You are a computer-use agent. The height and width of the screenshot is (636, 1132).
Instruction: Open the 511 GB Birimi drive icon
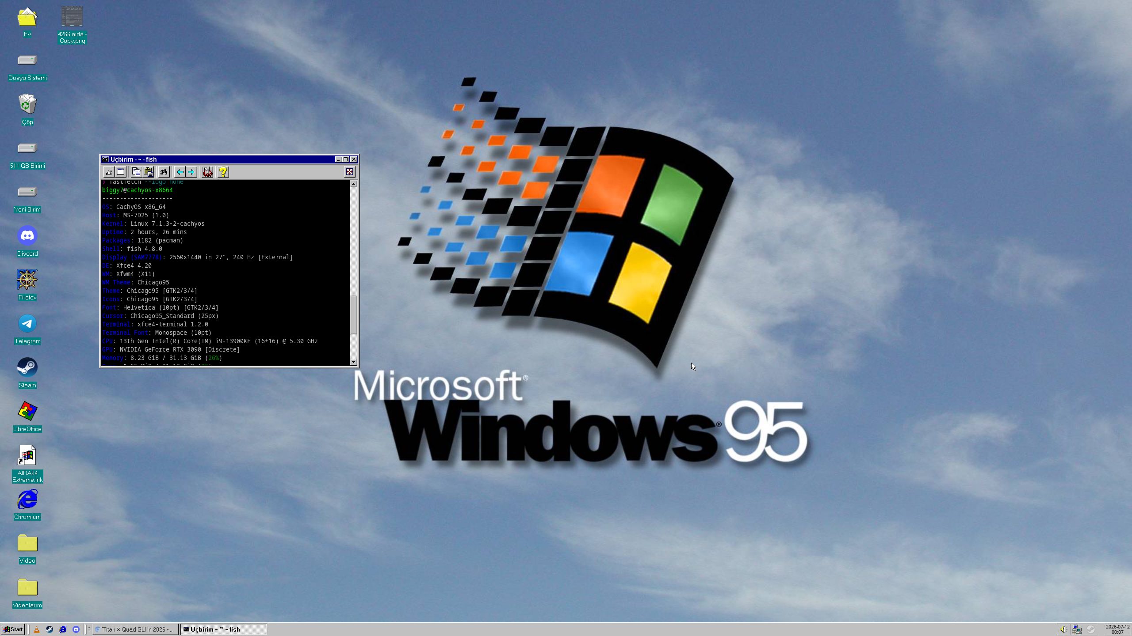pos(27,155)
